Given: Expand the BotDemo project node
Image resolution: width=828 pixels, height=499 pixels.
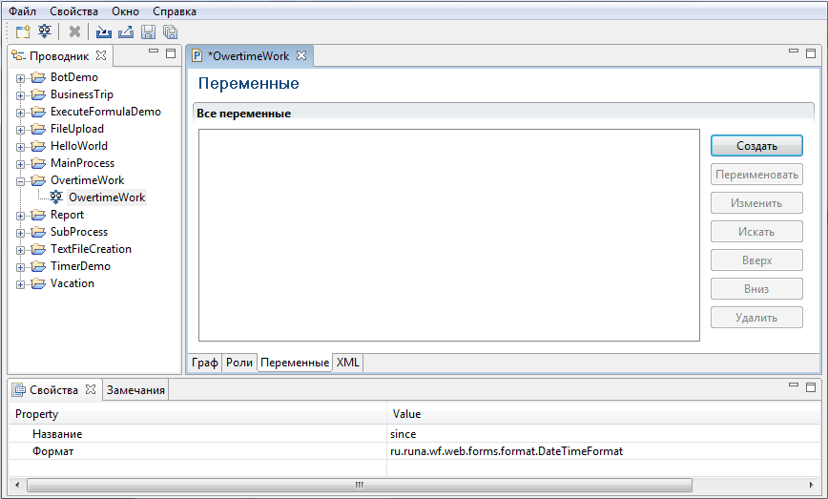Looking at the screenshot, I should pyautogui.click(x=20, y=78).
